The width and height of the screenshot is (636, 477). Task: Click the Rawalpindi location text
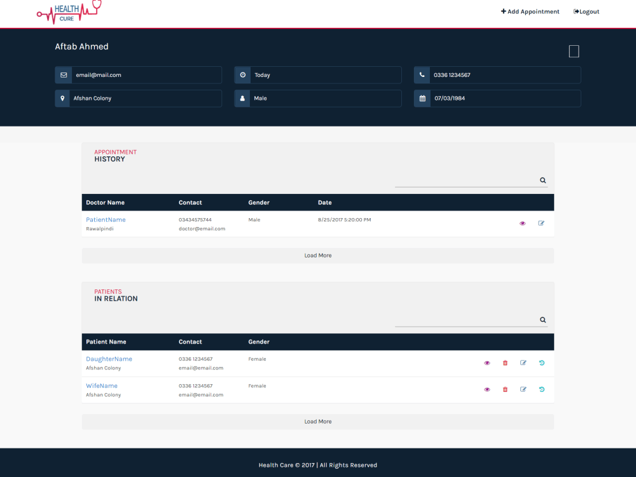tap(100, 229)
